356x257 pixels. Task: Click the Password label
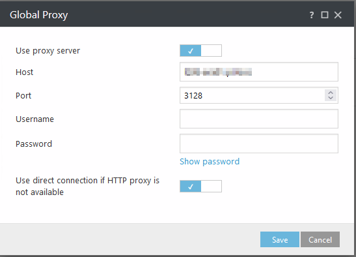point(34,144)
